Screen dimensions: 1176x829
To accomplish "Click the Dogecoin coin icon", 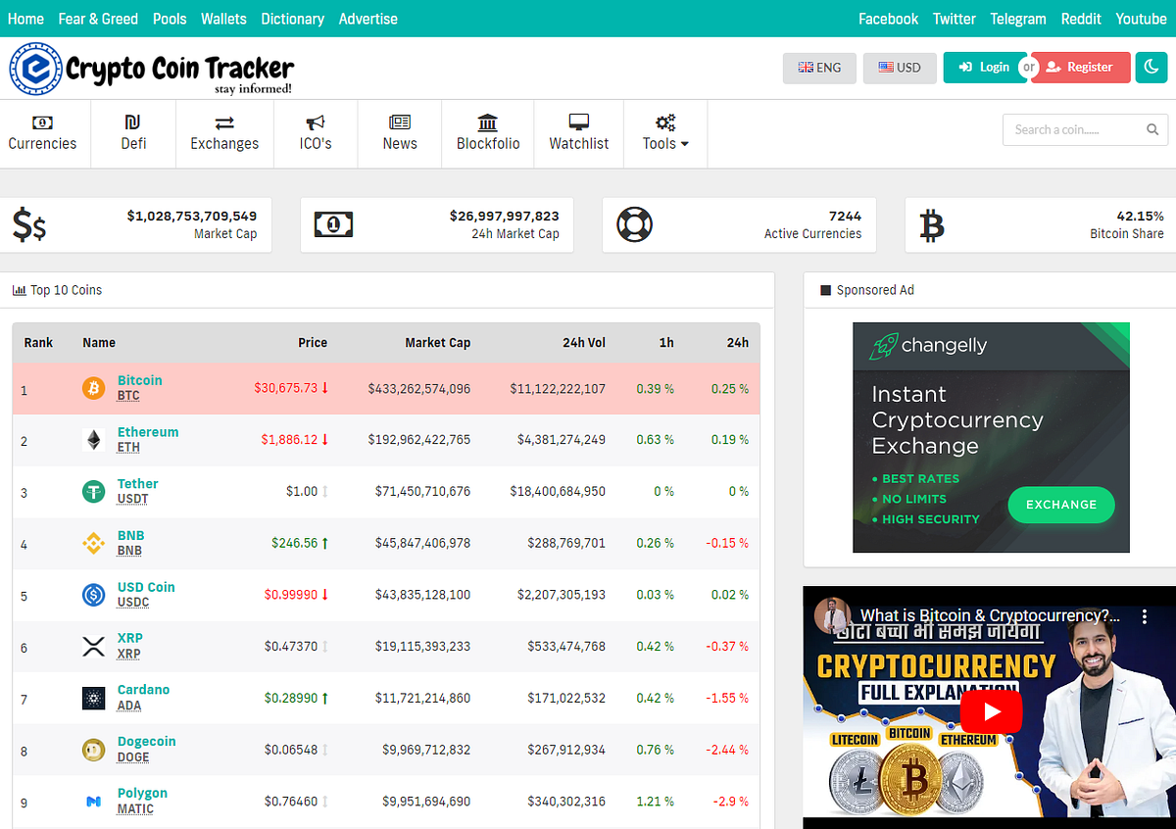I will click(x=93, y=751).
